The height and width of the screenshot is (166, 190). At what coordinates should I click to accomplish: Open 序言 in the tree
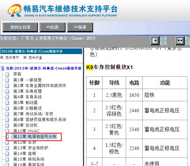[x=17, y=74]
